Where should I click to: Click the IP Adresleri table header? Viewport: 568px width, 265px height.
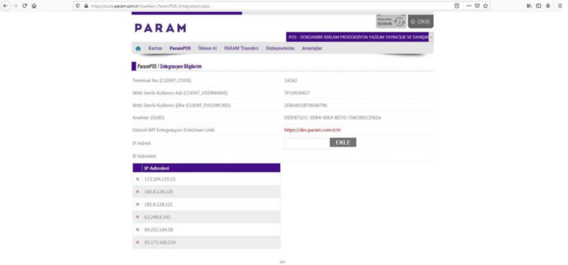click(x=207, y=168)
